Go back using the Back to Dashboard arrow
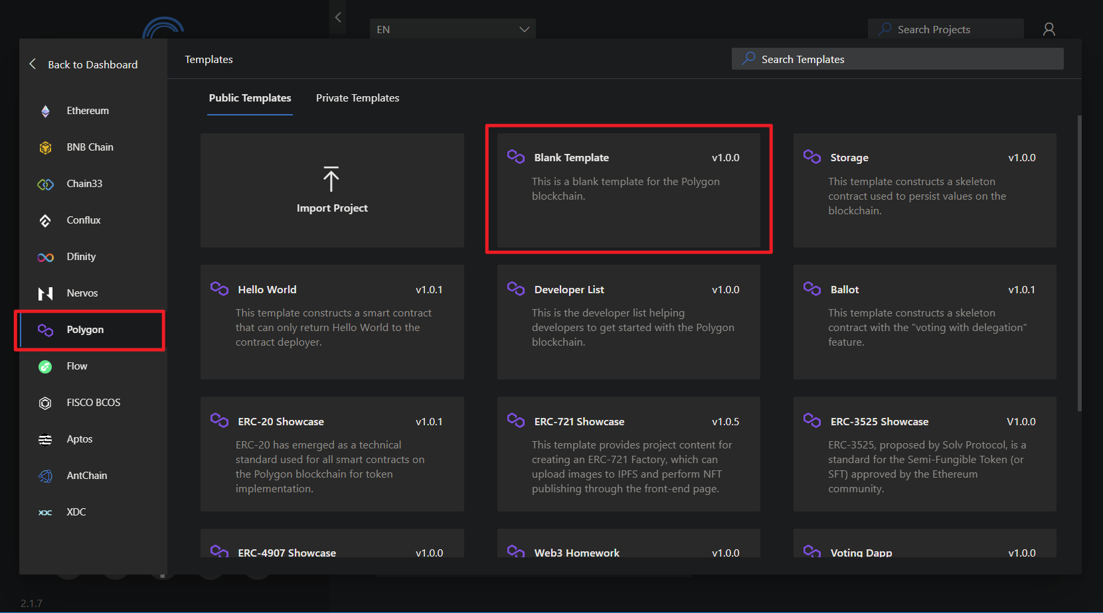 (x=33, y=64)
